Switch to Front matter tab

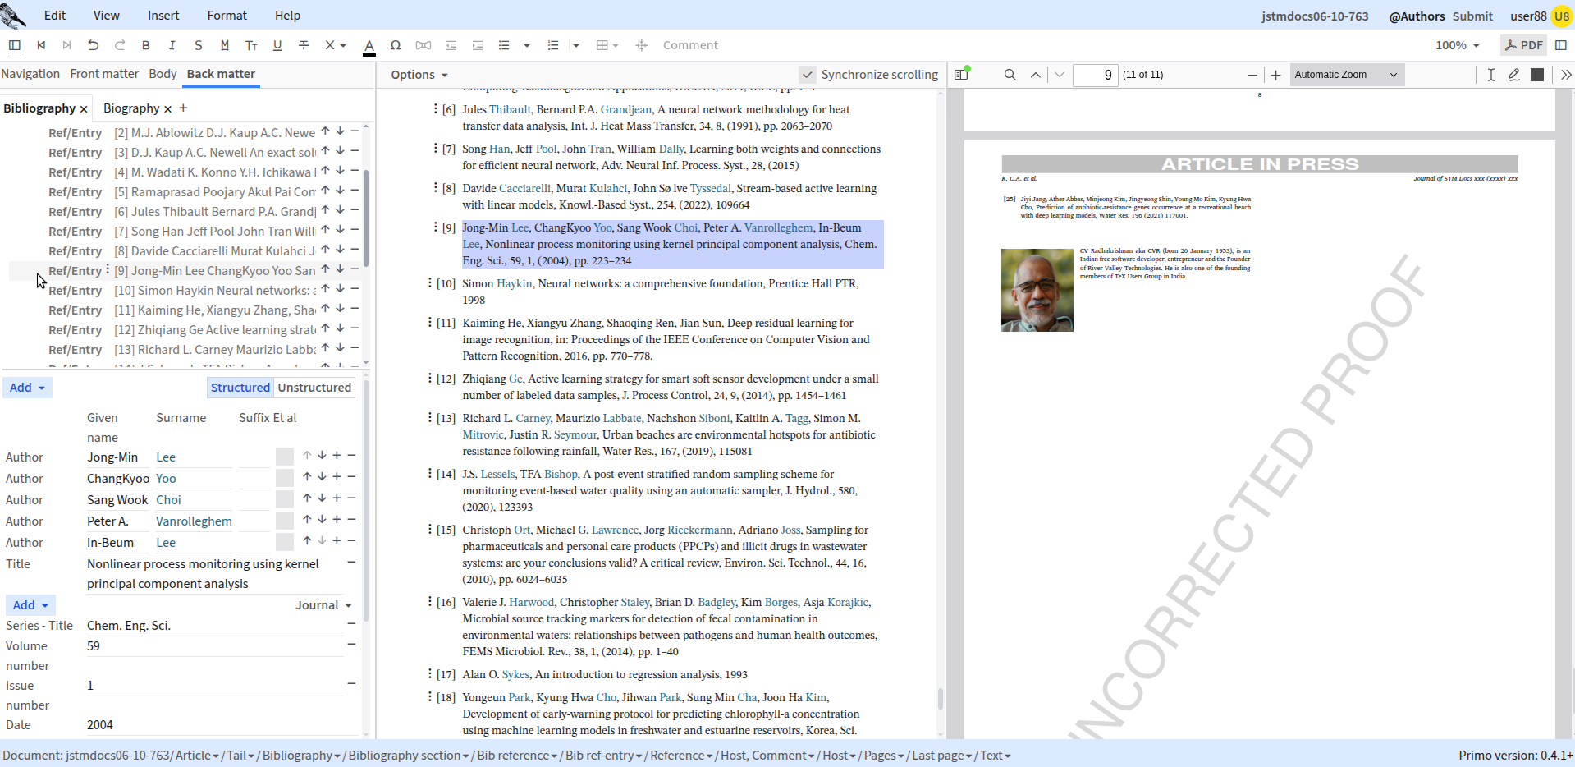[104, 74]
